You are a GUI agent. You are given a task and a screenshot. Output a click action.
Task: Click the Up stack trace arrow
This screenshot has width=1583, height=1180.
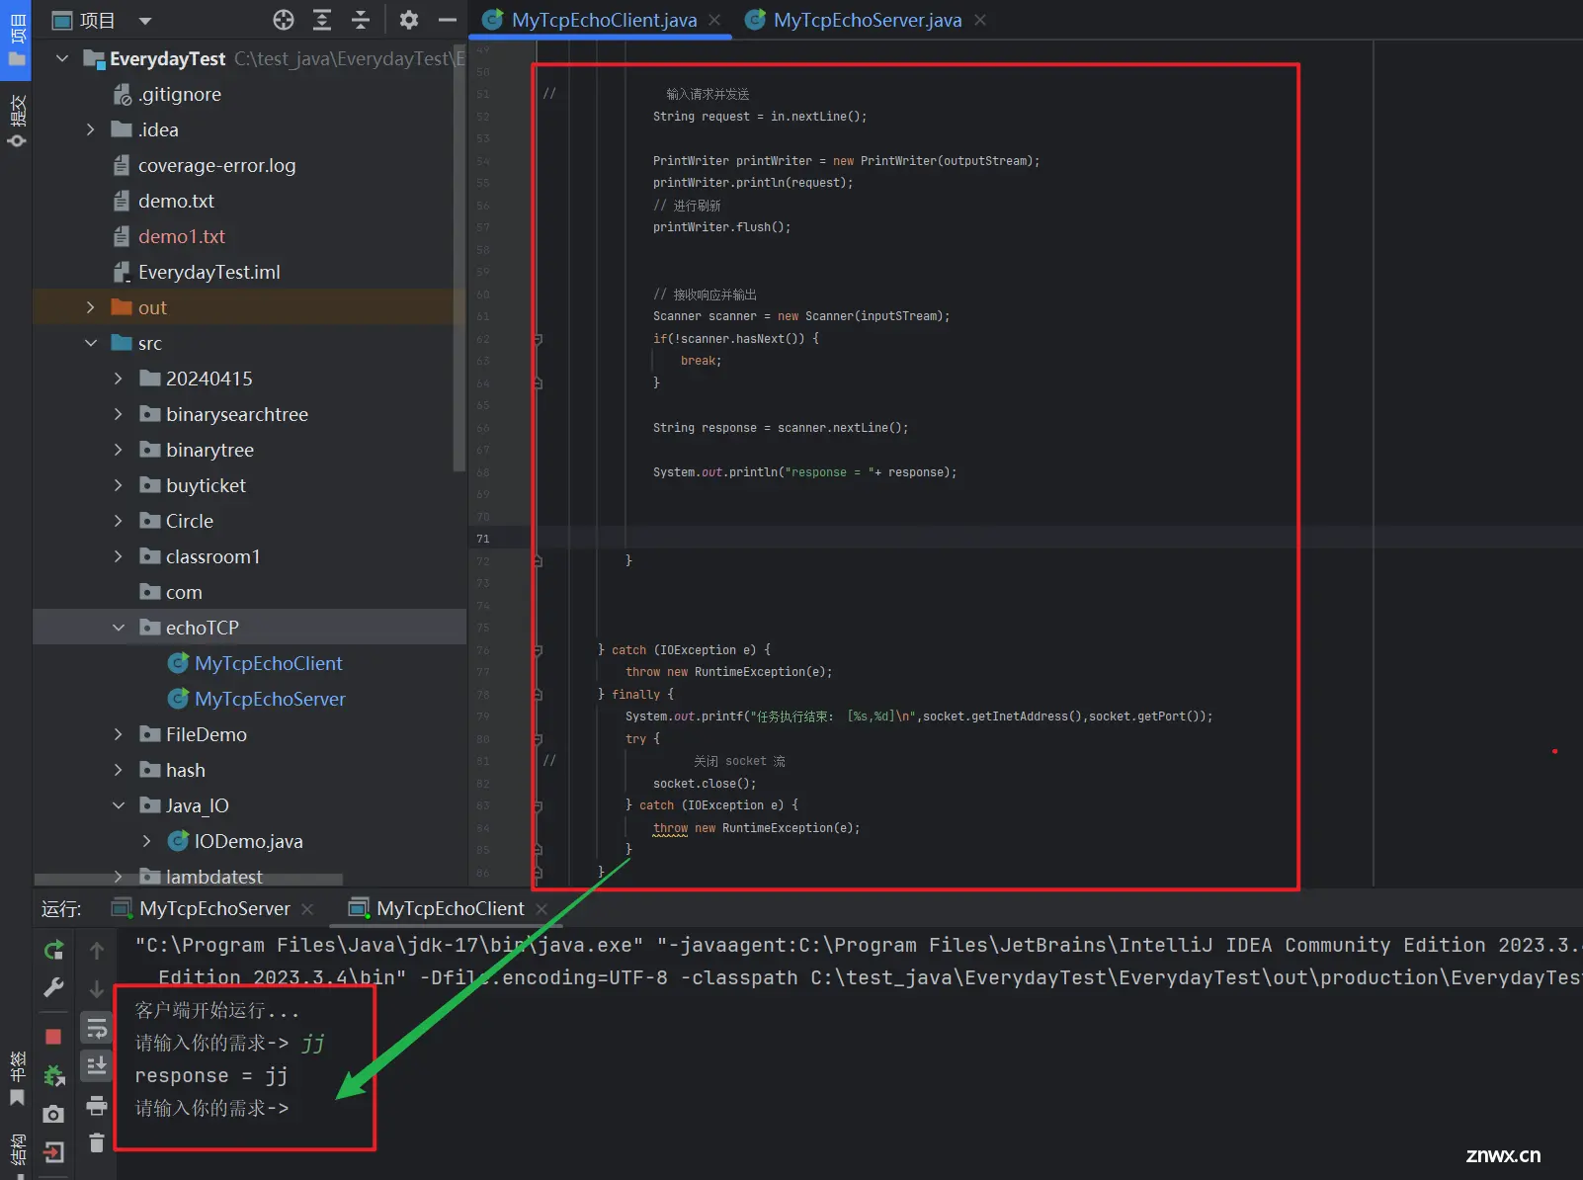pos(97,951)
